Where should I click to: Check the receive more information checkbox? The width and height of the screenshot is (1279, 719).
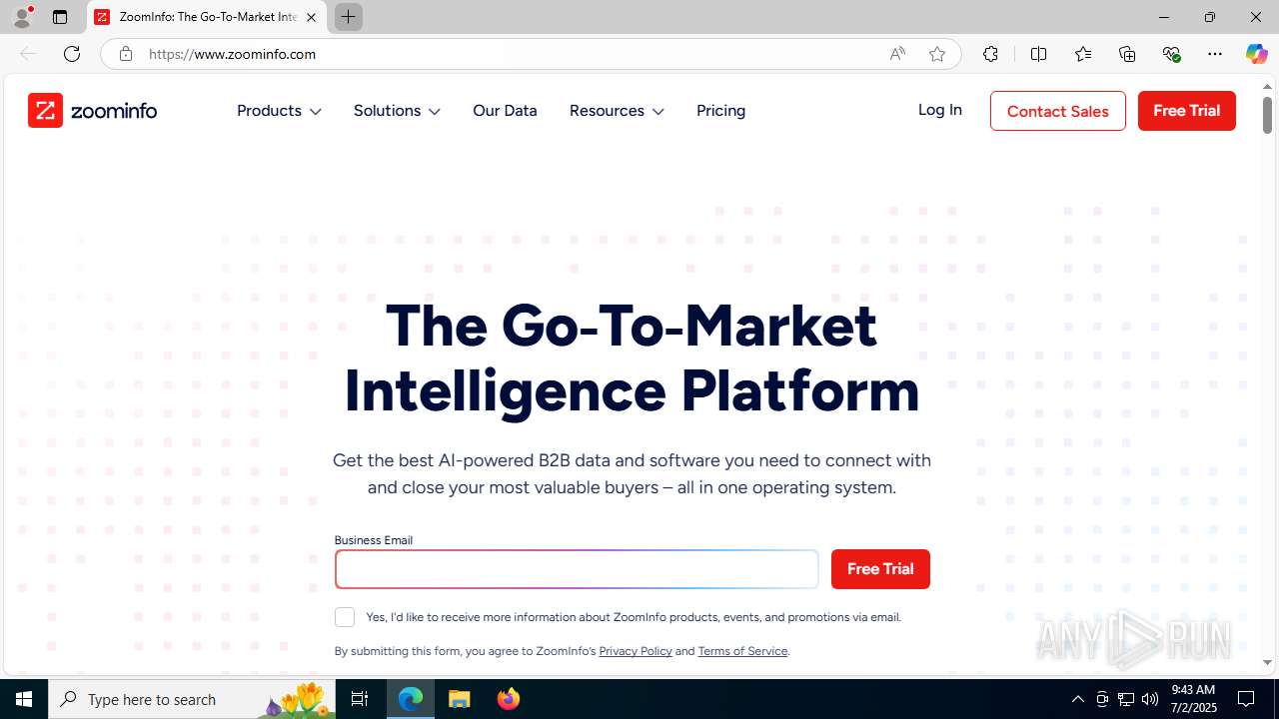point(345,617)
